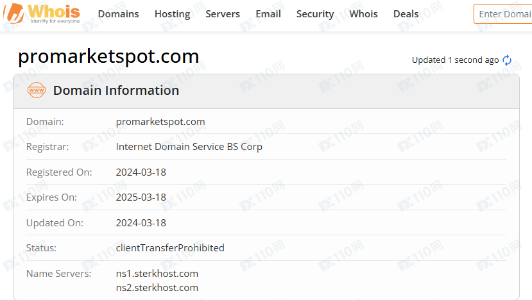The height and width of the screenshot is (300, 532).
Task: Open the Servers menu
Action: point(223,14)
